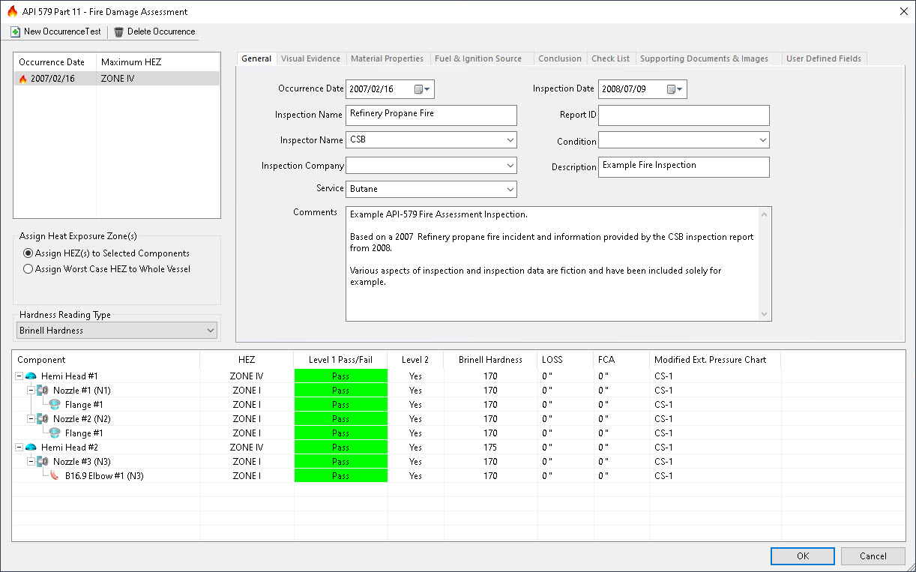Click the Description input field
916x572 pixels.
click(684, 167)
